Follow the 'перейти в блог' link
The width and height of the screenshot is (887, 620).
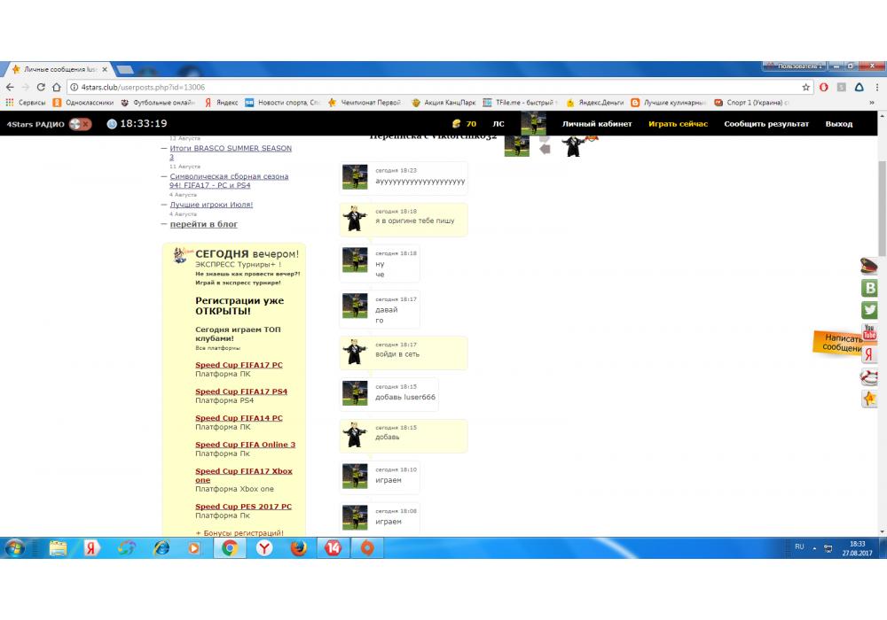tap(203, 224)
